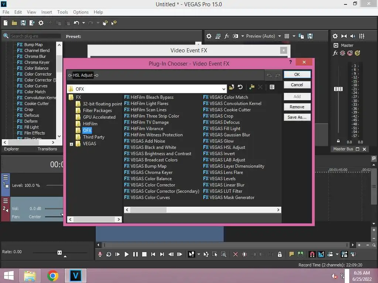Toggle dim output speaker icon in Master
The image size is (378, 283).
[353, 36]
